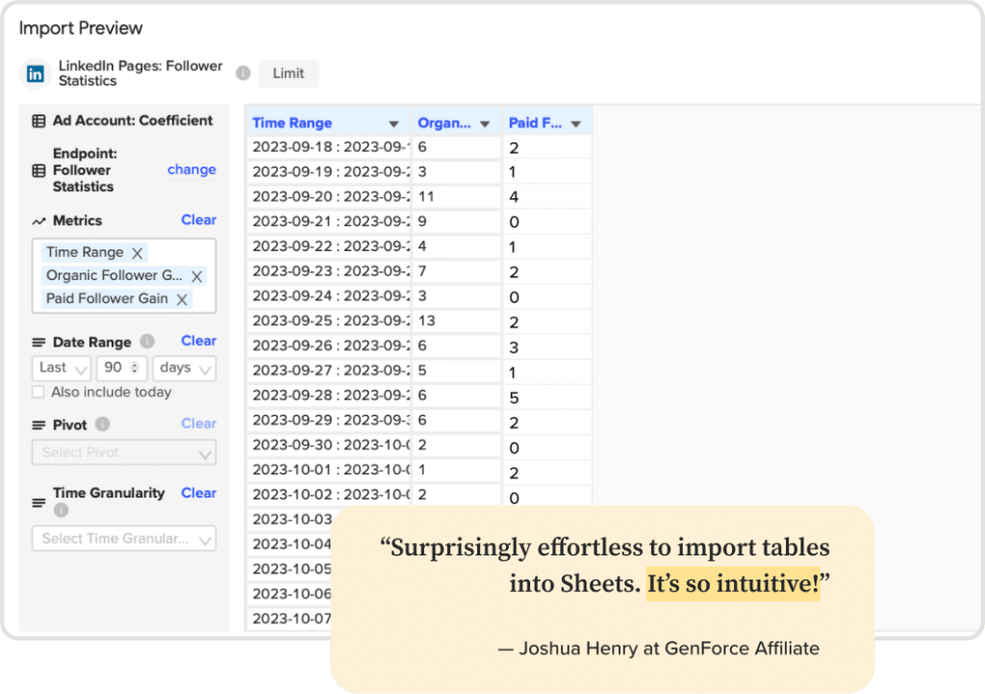985x694 pixels.
Task: Show Date Range info tooltip
Action: pyautogui.click(x=147, y=342)
